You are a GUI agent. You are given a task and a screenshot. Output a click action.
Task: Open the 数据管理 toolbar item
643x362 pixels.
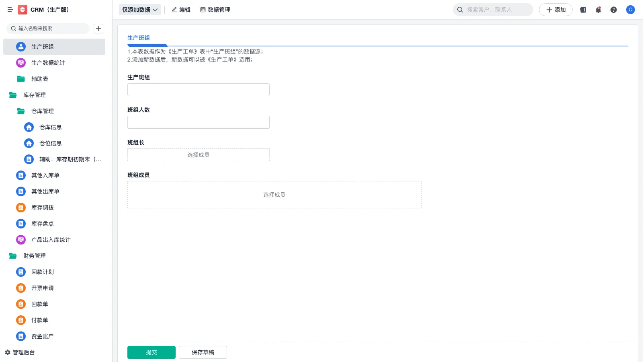pyautogui.click(x=215, y=10)
